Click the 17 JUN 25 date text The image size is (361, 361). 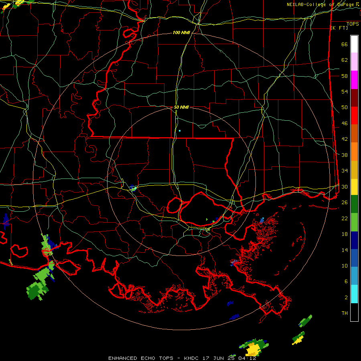[219, 358]
